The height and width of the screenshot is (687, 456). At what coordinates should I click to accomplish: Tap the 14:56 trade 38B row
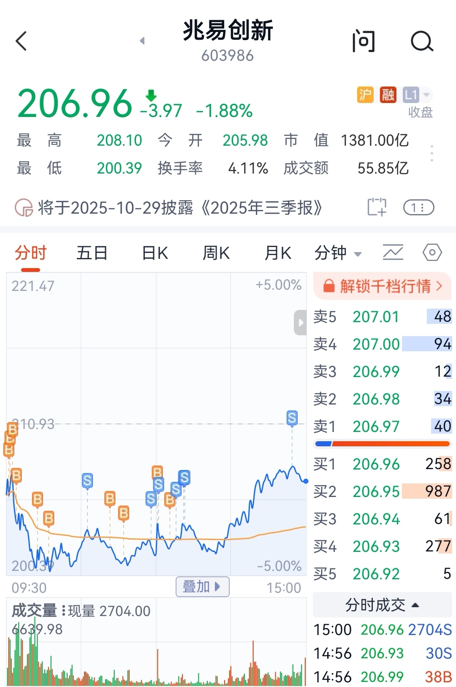pos(383,677)
